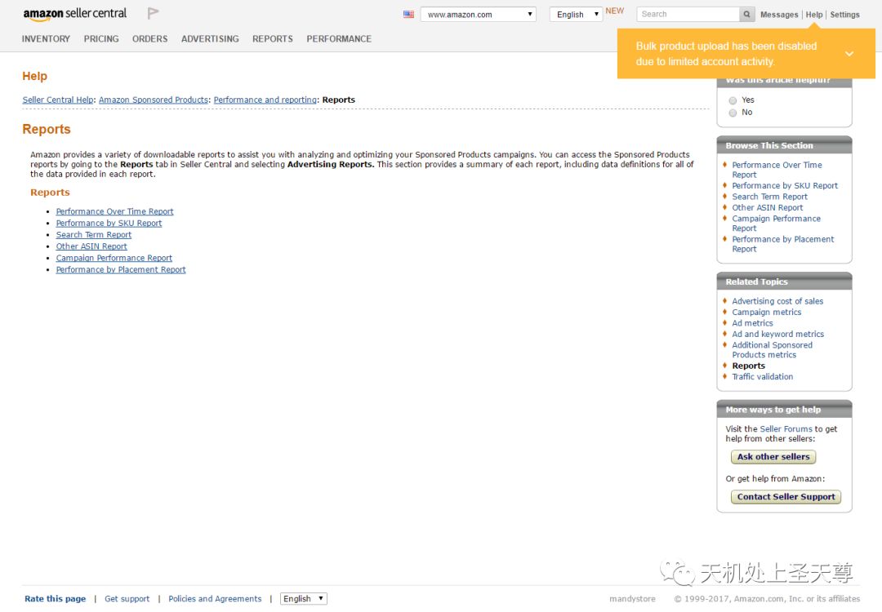The width and height of the screenshot is (882, 612).
Task: Click Get support footer link
Action: (127, 598)
